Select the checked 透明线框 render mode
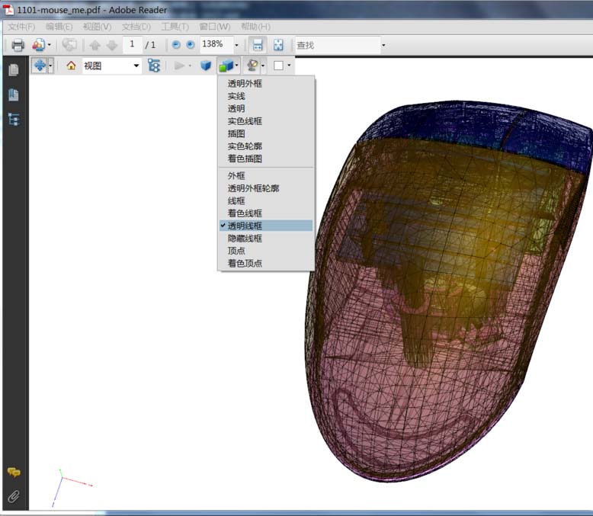Image resolution: width=593 pixels, height=516 pixels. 245,226
